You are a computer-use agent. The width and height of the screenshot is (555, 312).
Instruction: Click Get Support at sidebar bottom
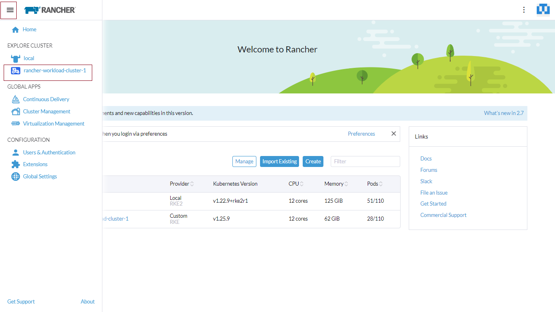coord(21,301)
